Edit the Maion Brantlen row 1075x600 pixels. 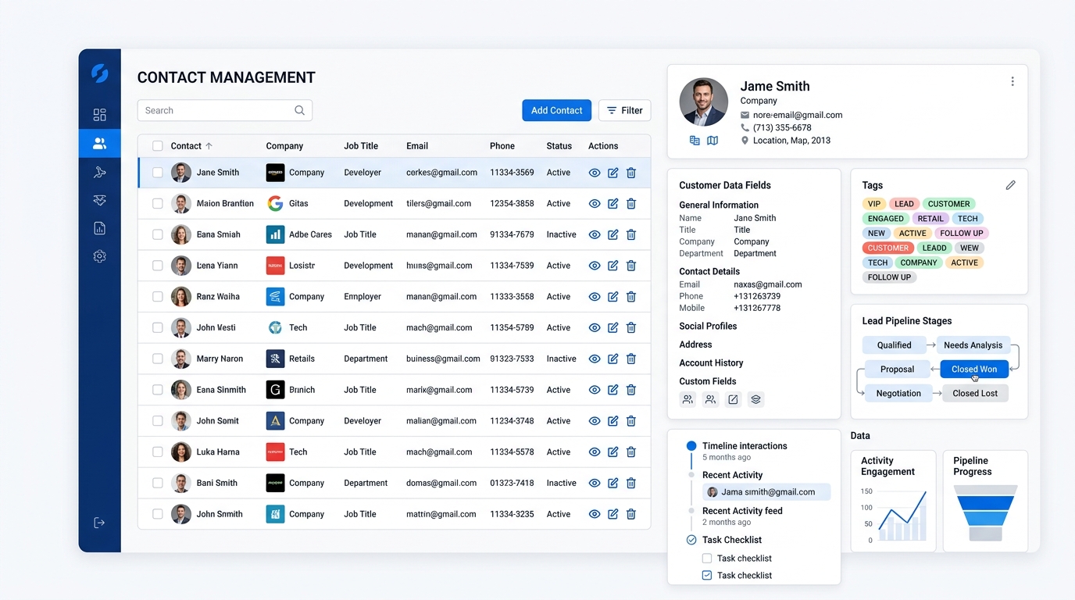612,203
